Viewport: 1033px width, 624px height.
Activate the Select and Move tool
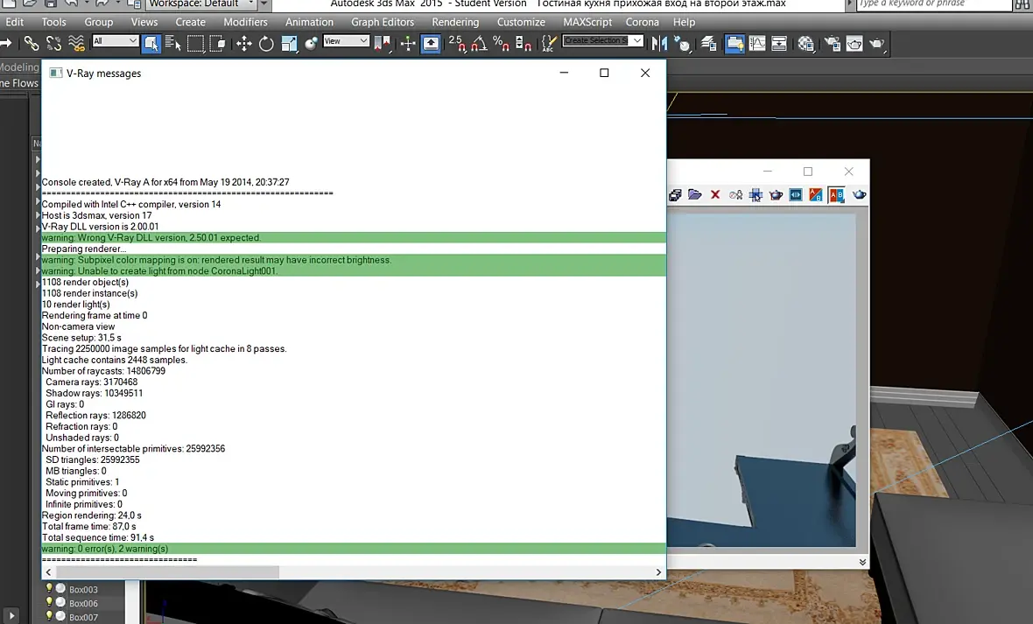pos(244,44)
